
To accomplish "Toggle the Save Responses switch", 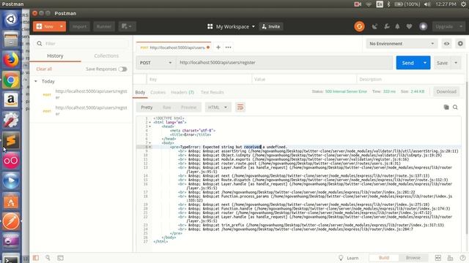I will pos(122,69).
